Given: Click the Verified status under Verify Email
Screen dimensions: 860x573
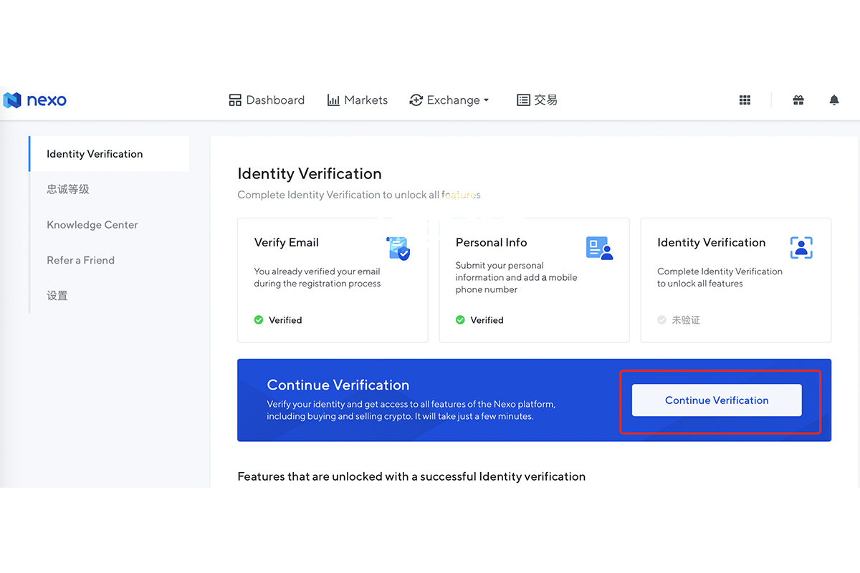Looking at the screenshot, I should 285,320.
